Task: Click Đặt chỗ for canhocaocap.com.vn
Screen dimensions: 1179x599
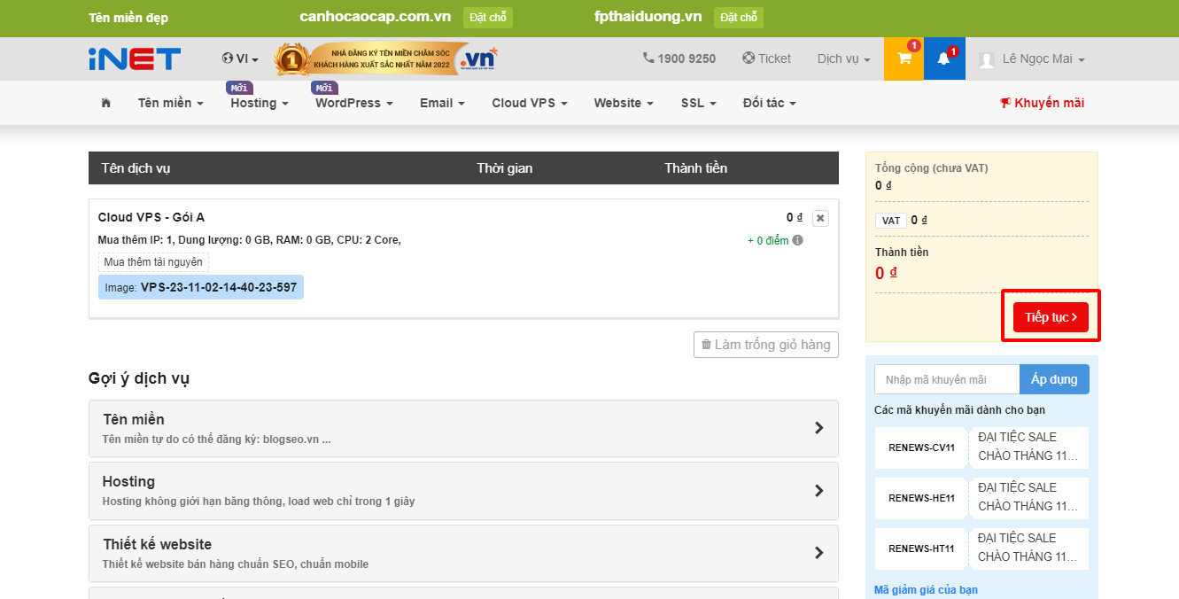Action: click(x=488, y=18)
